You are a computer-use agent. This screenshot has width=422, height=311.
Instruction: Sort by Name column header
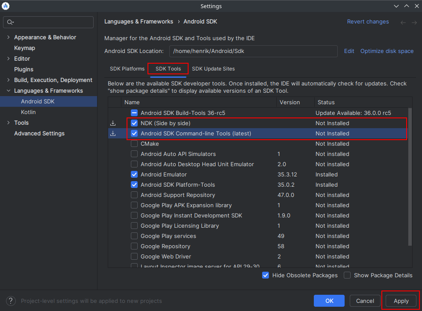[x=199, y=103]
